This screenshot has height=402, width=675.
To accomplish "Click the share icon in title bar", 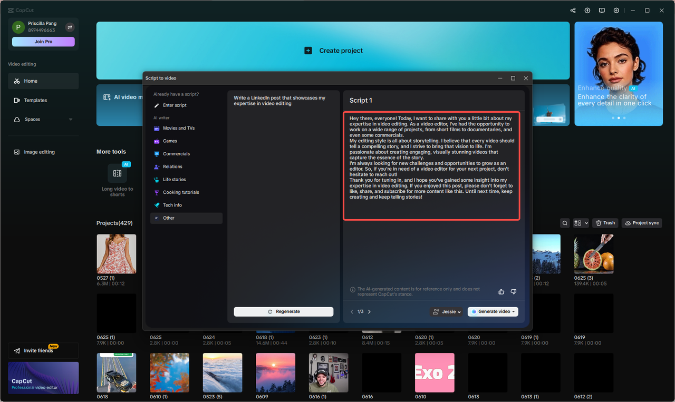I will click(573, 11).
